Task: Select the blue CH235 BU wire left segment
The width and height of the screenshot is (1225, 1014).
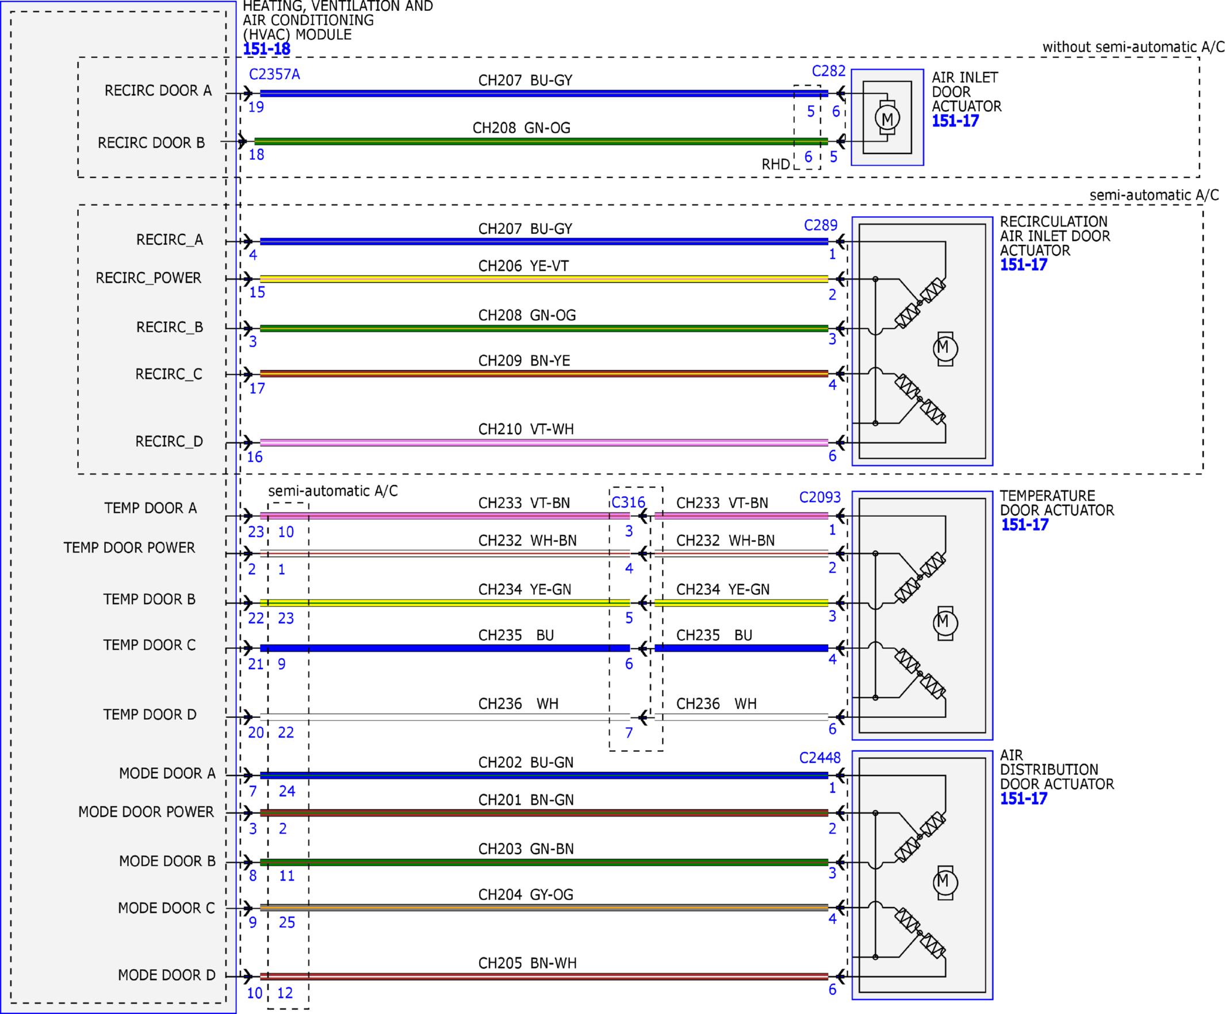Action: point(445,648)
